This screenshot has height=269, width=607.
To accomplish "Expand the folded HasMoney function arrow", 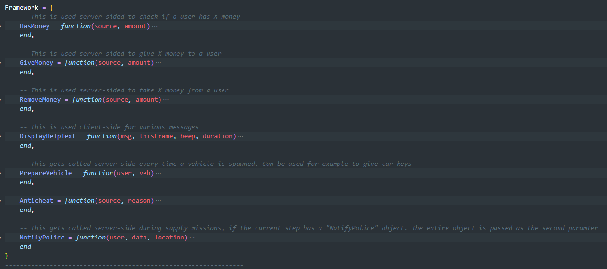I will tap(1, 26).
